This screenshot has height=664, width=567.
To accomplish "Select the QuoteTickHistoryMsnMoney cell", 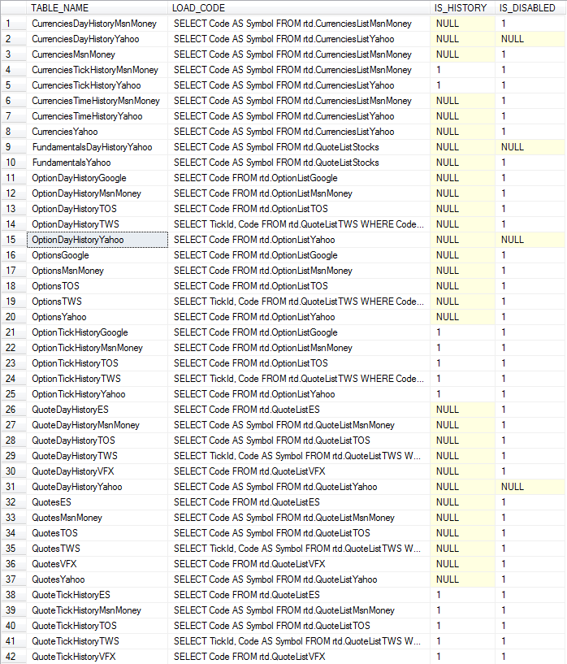I will pos(97,611).
